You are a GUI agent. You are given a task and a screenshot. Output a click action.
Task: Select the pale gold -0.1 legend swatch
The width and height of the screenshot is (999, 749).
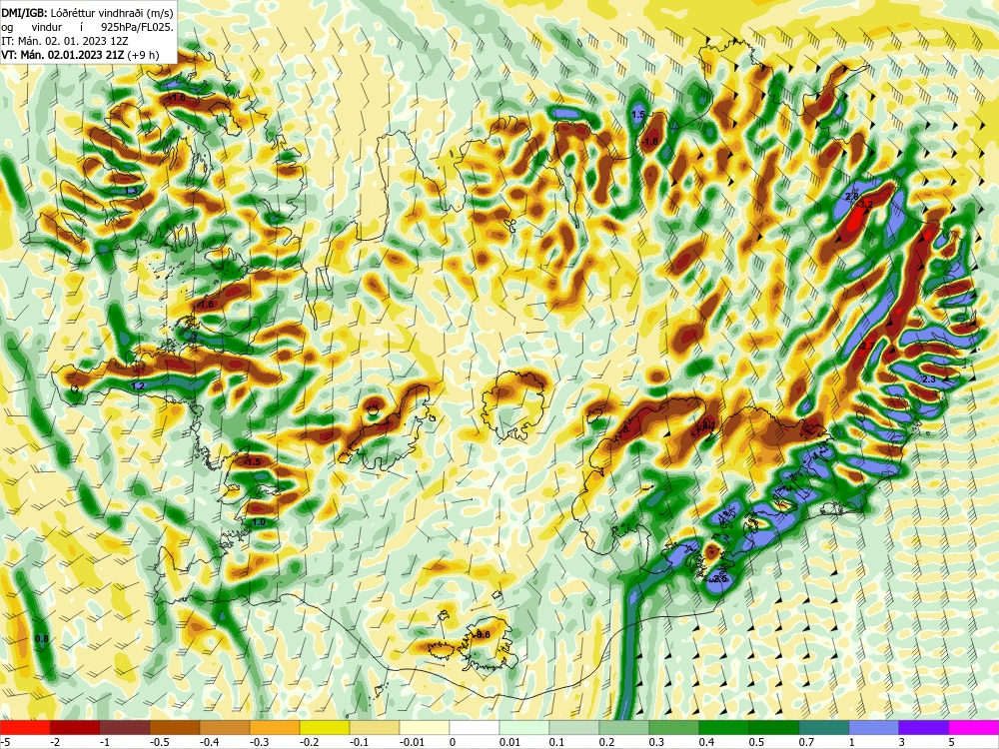tap(375, 727)
